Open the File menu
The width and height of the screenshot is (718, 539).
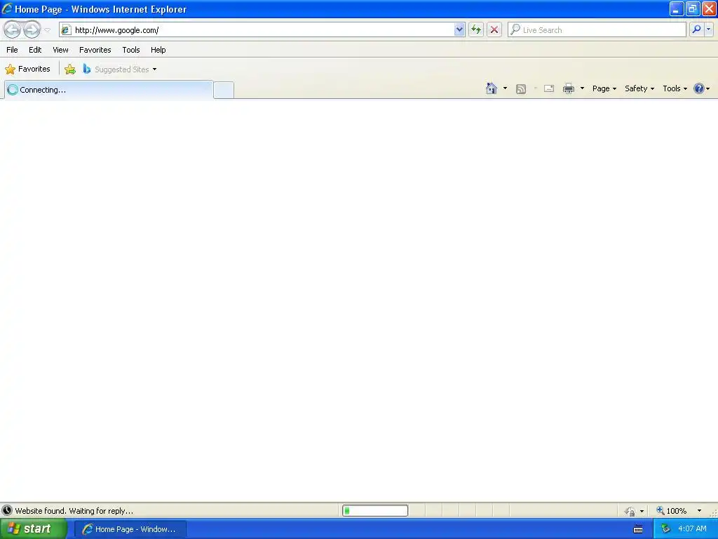tap(13, 50)
